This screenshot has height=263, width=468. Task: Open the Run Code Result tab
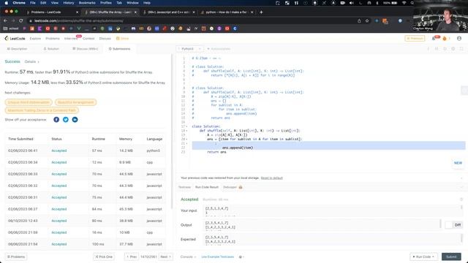tap(207, 187)
